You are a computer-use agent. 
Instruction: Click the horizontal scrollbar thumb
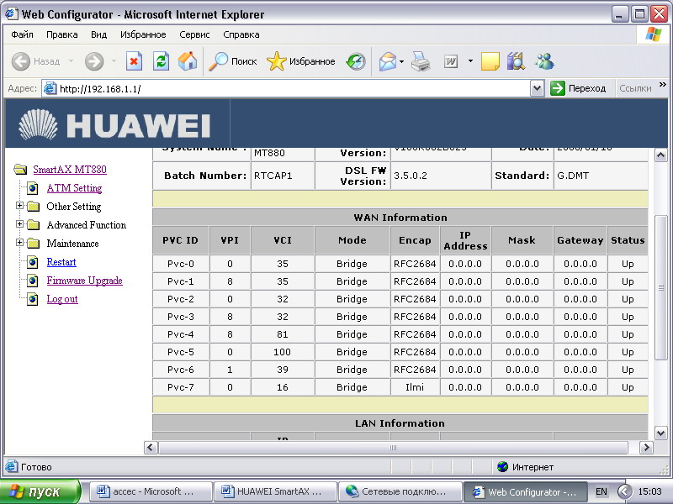pos(393,448)
